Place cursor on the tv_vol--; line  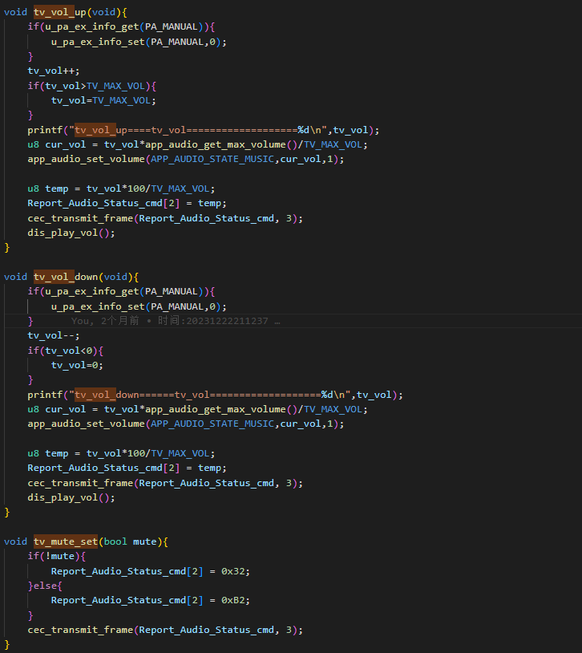tap(53, 335)
